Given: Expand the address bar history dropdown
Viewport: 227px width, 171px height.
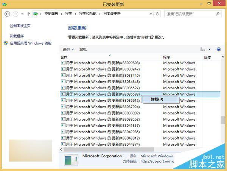Looking at the screenshot, I should 151,14.
